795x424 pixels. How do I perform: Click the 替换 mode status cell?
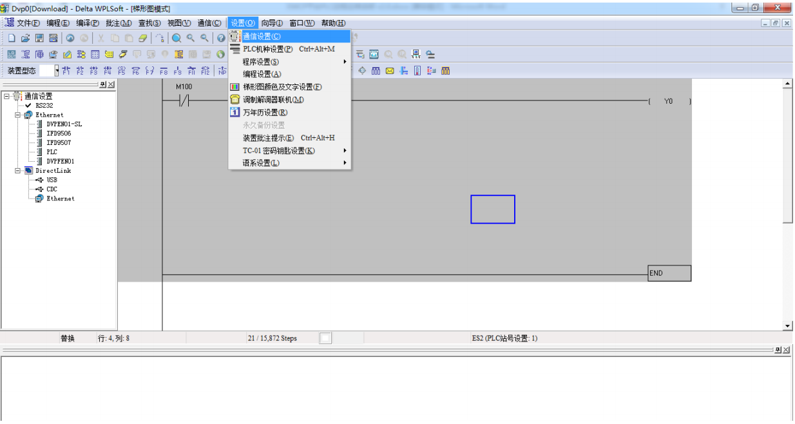(68, 338)
